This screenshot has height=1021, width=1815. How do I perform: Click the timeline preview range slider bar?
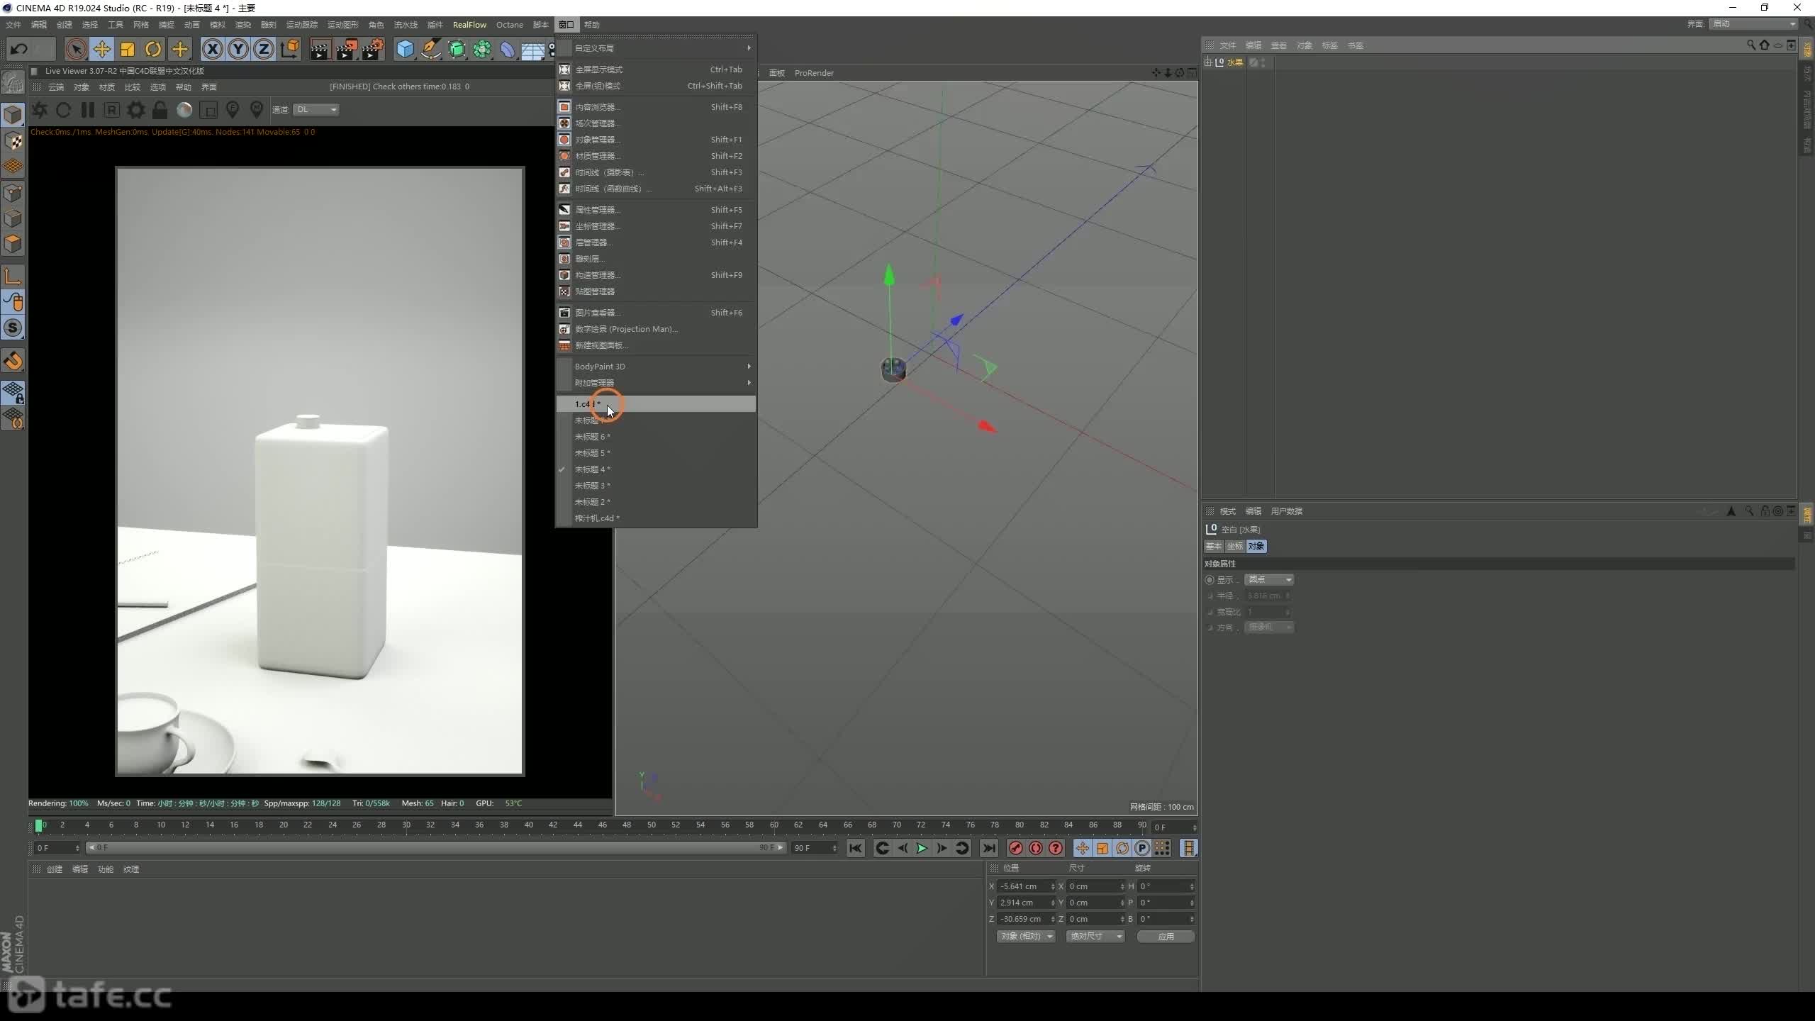pos(436,848)
